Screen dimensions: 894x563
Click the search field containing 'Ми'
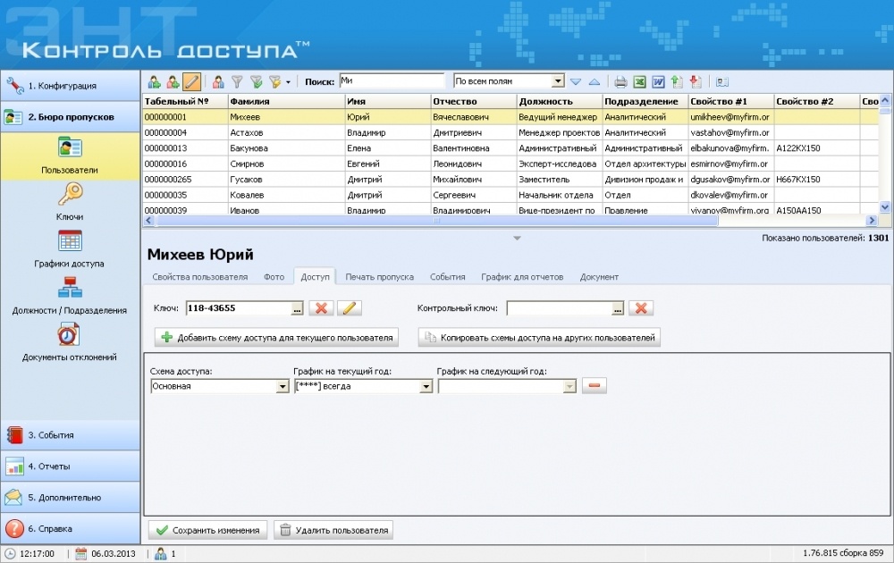pos(392,81)
